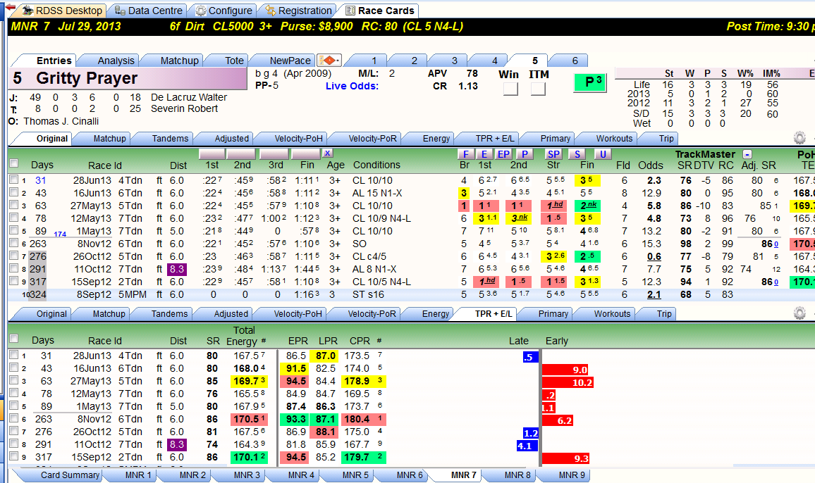Toggle the EP running style filter
Viewport: 815px width, 483px height.
point(503,154)
